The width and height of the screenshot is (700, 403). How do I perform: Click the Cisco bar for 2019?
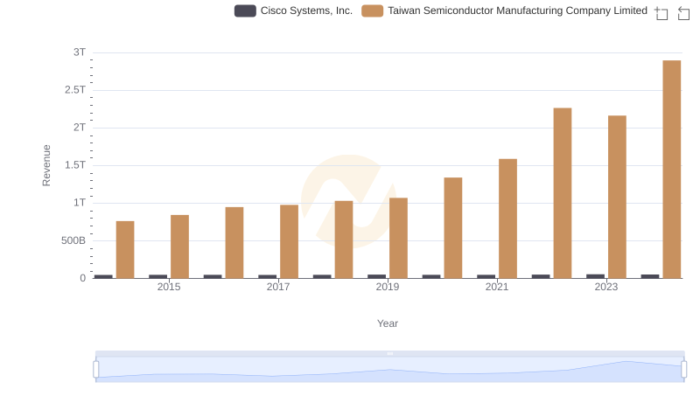coord(377,276)
